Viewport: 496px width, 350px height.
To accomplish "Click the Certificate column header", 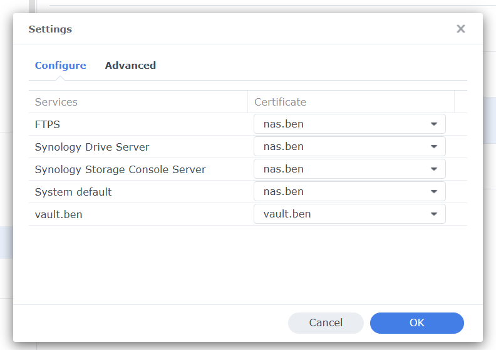I will click(x=280, y=102).
